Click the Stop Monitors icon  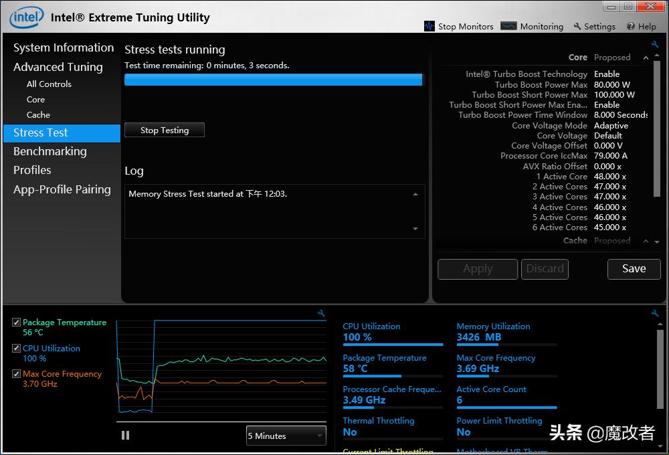click(x=429, y=26)
